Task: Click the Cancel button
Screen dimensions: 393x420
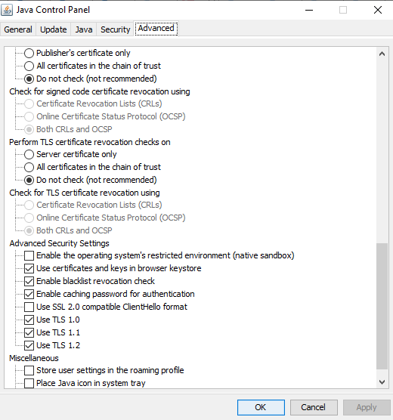Action: (314, 407)
